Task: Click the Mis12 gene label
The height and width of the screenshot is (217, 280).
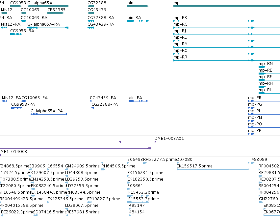Action: click(7, 10)
